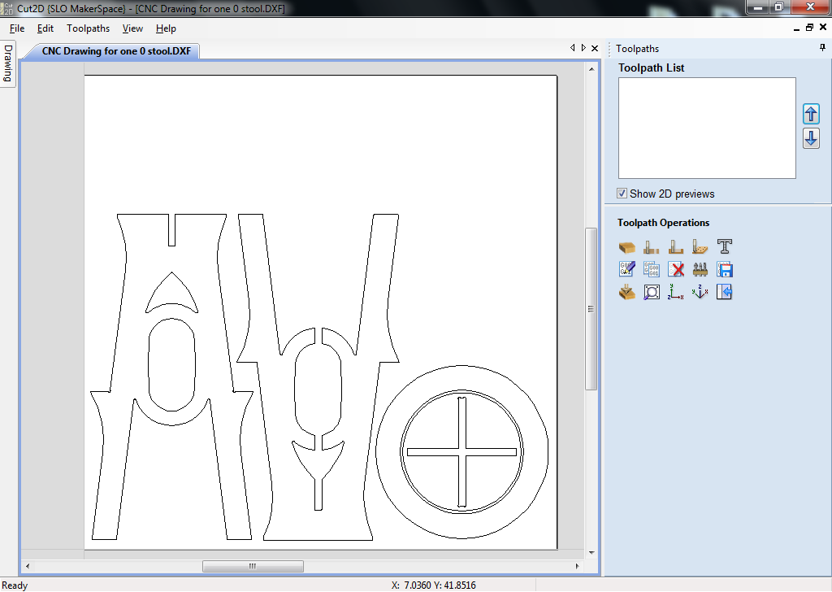Create a Pocket toolpath
This screenshot has width=832, height=592.
[x=675, y=246]
